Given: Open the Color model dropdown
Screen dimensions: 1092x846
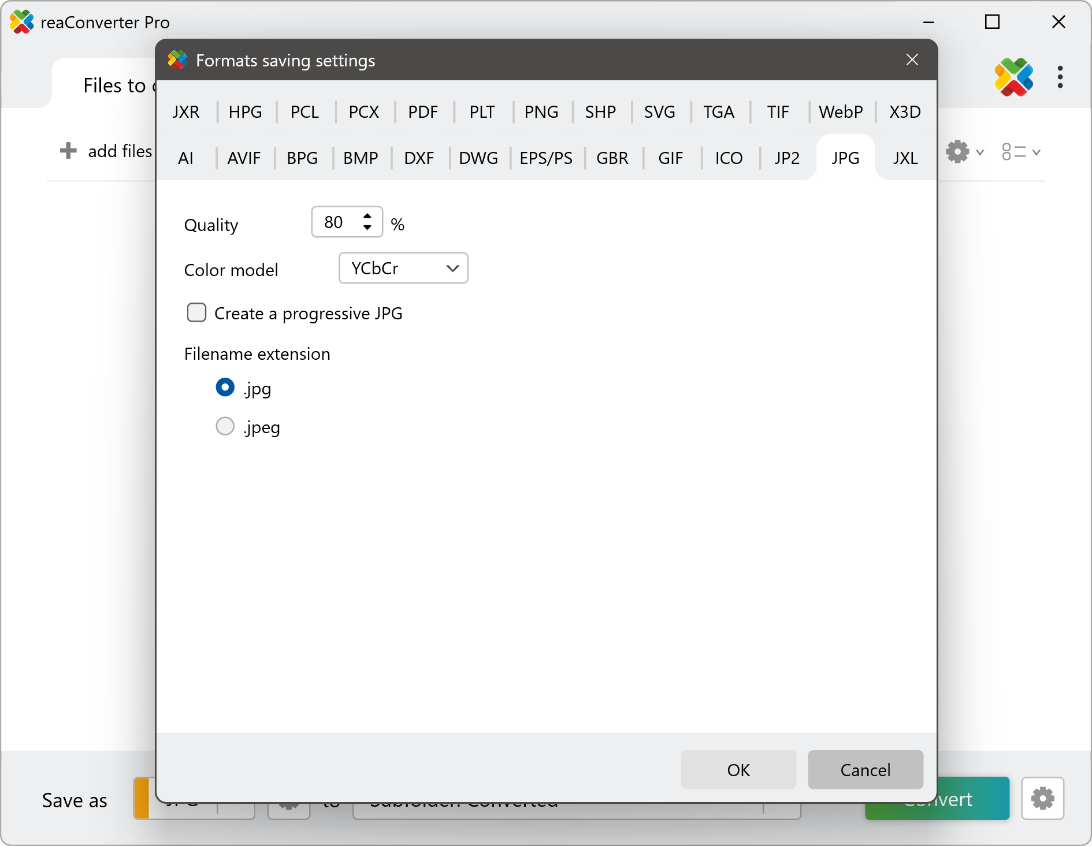Looking at the screenshot, I should (403, 268).
